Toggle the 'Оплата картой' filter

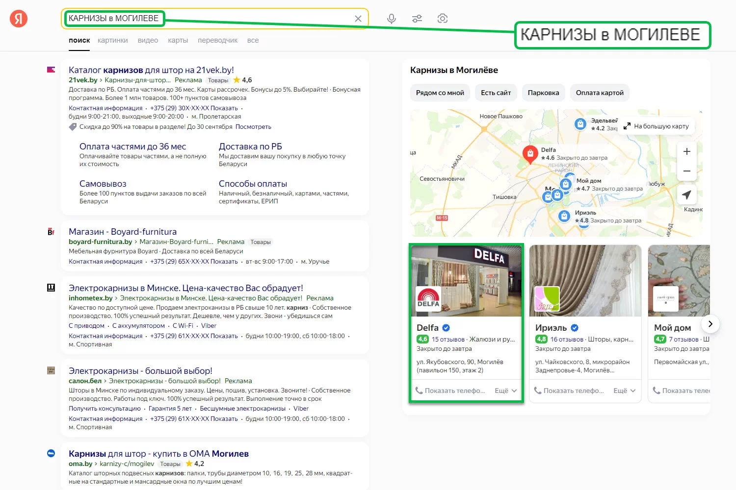tap(600, 93)
